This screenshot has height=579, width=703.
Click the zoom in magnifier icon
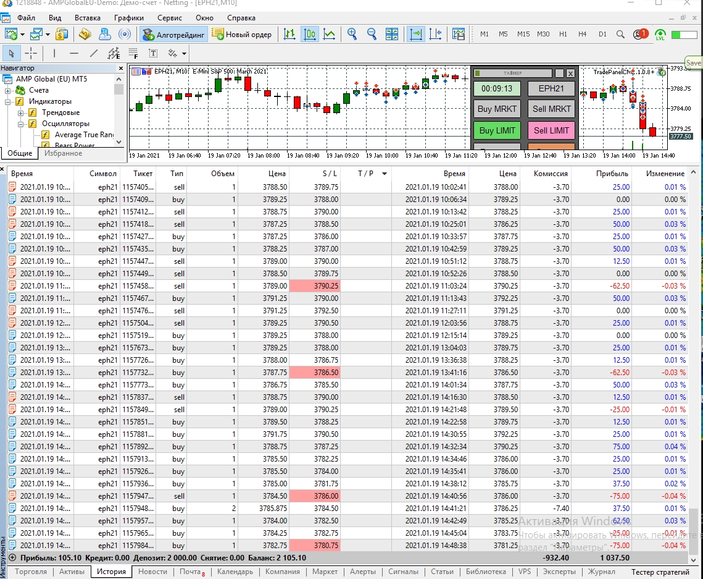352,34
